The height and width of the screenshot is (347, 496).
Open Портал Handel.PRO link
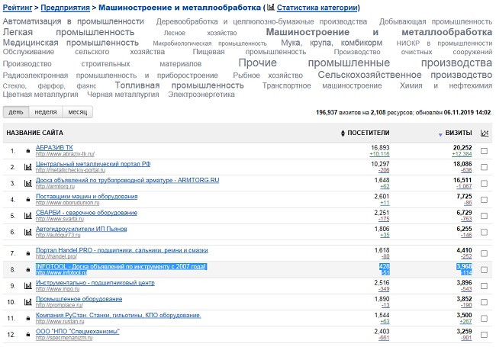122,250
